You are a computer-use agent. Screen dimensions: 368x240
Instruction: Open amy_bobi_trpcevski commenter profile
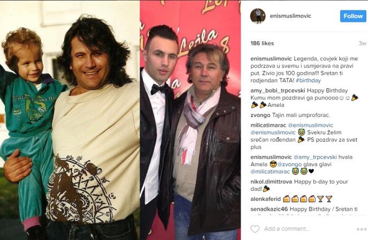coord(278,90)
